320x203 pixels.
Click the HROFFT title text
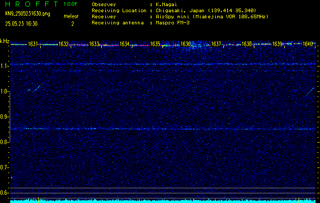32,4
